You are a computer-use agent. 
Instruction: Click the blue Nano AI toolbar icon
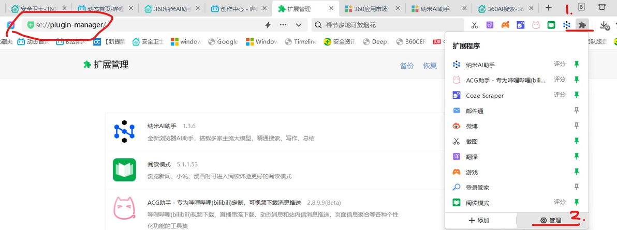567,25
